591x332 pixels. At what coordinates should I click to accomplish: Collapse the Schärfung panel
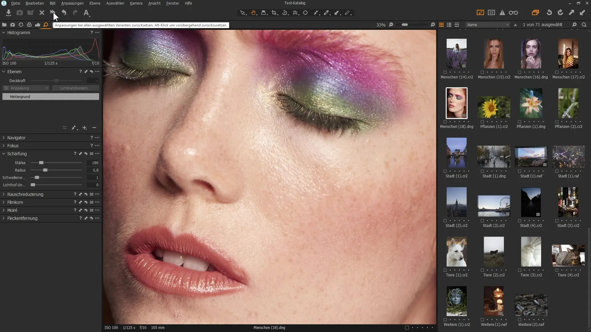point(4,154)
